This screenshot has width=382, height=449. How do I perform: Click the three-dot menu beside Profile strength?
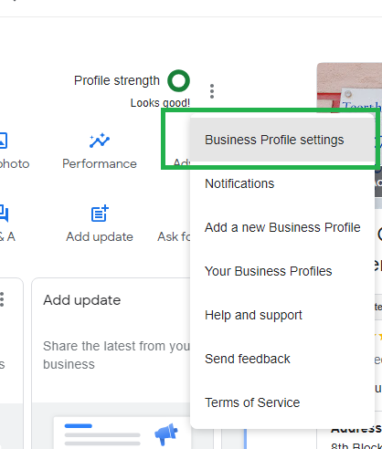212,91
